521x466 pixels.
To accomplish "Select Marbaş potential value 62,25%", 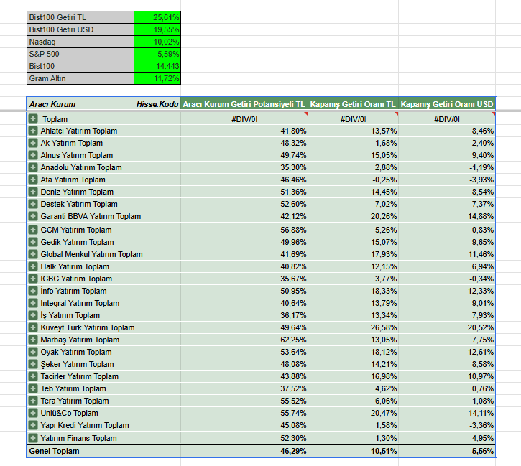I will pyautogui.click(x=244, y=340).
